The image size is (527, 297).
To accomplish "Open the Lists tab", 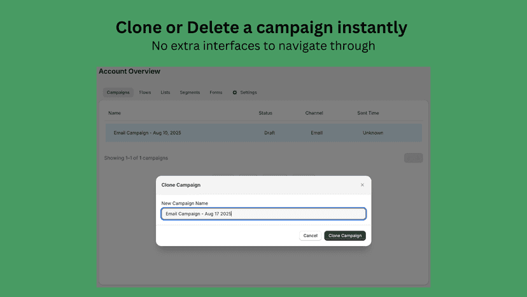I will point(165,92).
